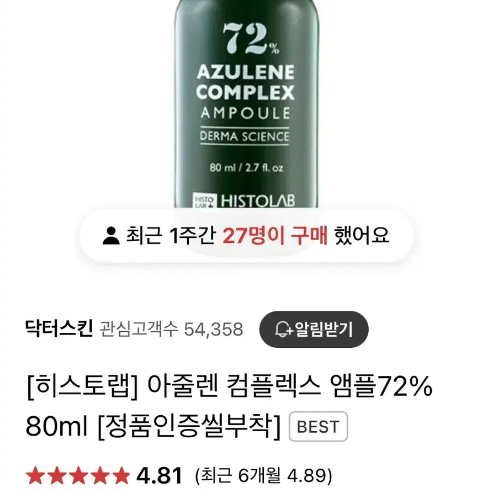Click the AZULENE COMPLEX label on the bottle
493x493 pixels.
pos(246,82)
